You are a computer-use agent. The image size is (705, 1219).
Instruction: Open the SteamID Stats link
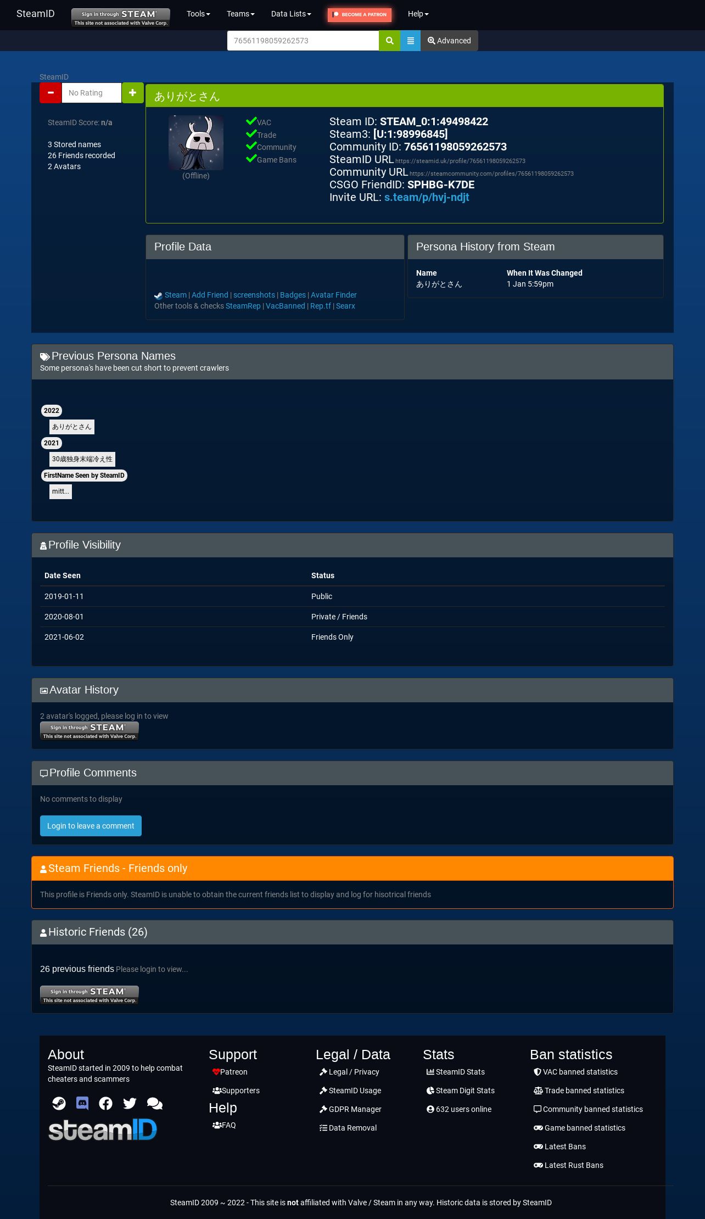coord(456,1072)
